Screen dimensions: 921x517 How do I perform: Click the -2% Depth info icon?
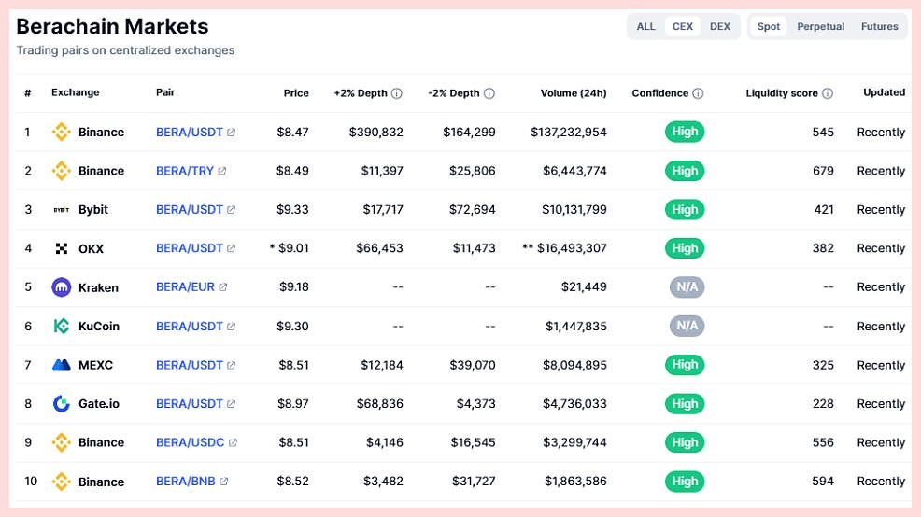[x=489, y=93]
